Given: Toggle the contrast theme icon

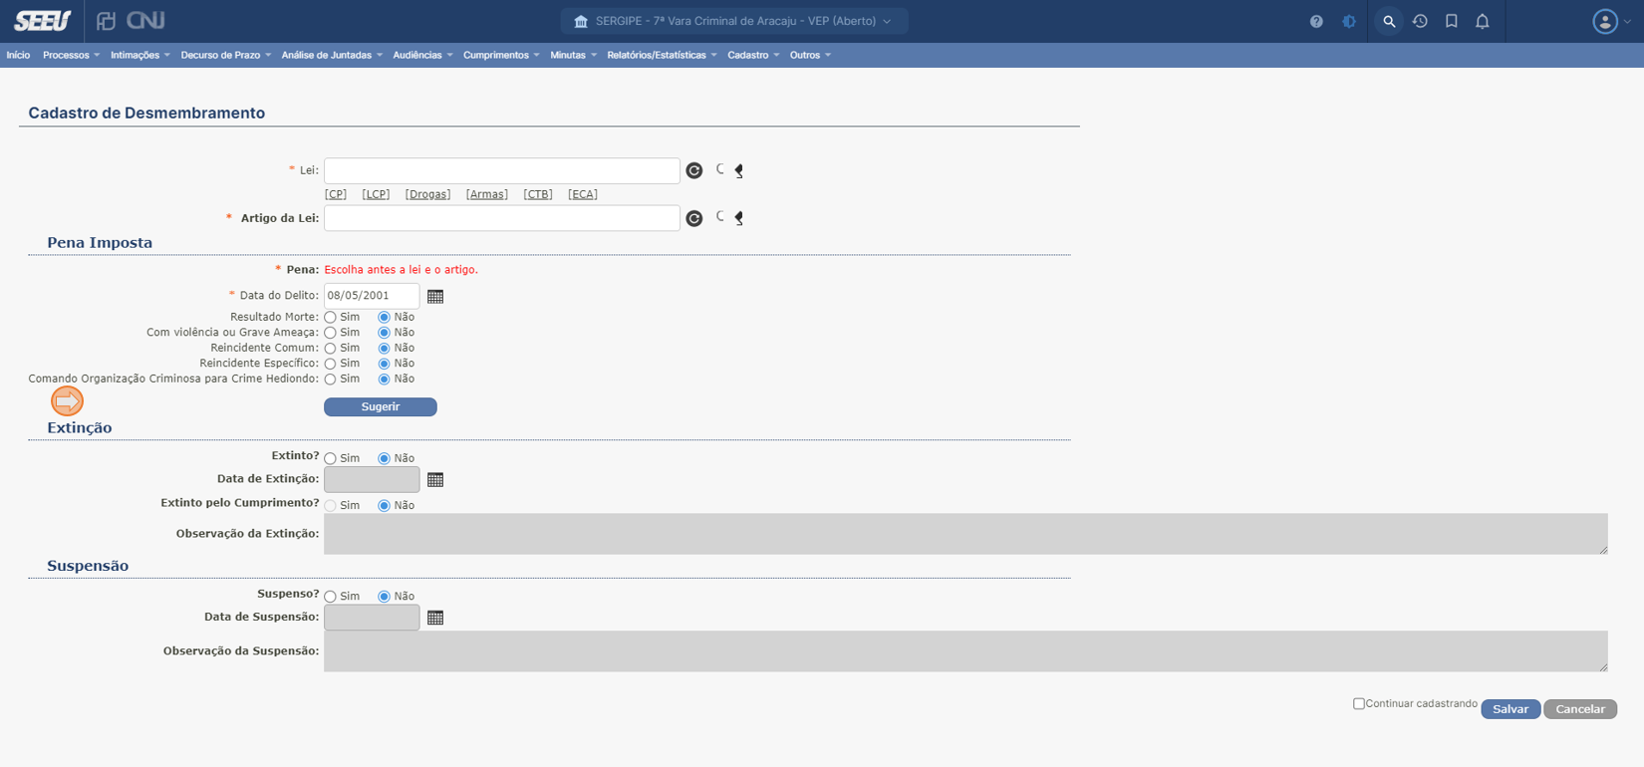Looking at the screenshot, I should pos(1349,21).
